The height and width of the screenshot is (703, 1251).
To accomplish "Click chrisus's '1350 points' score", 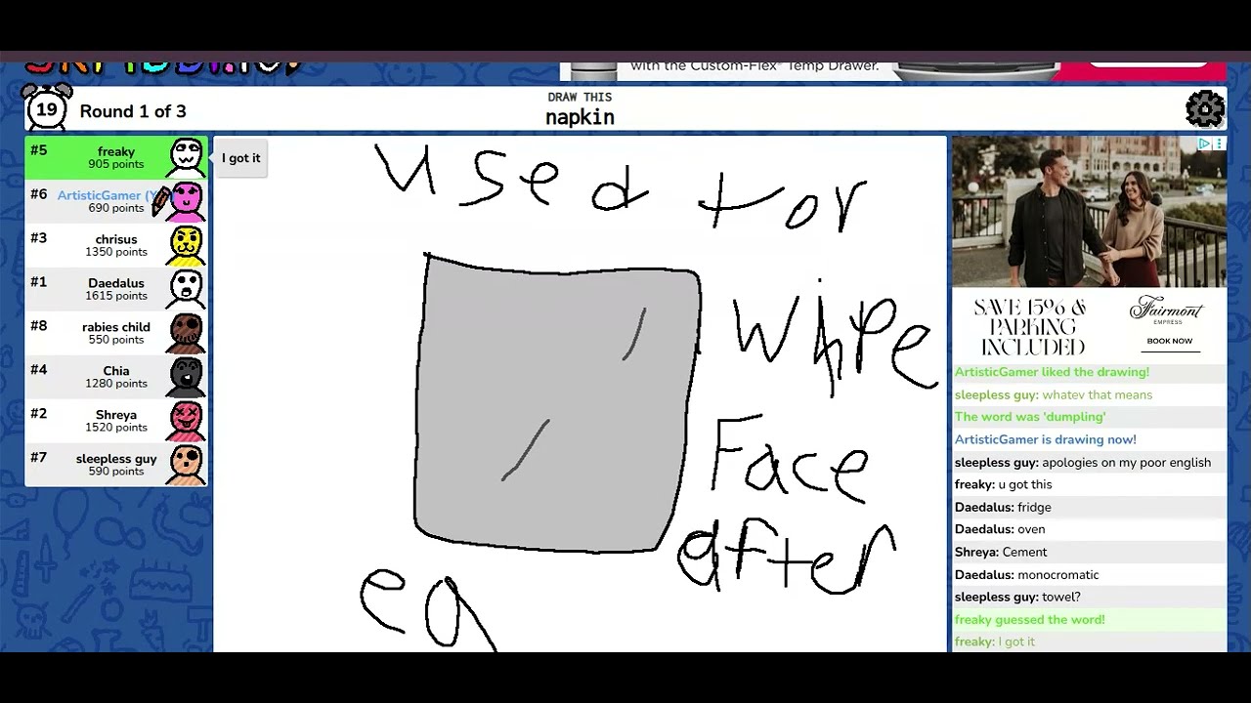I will click(116, 252).
